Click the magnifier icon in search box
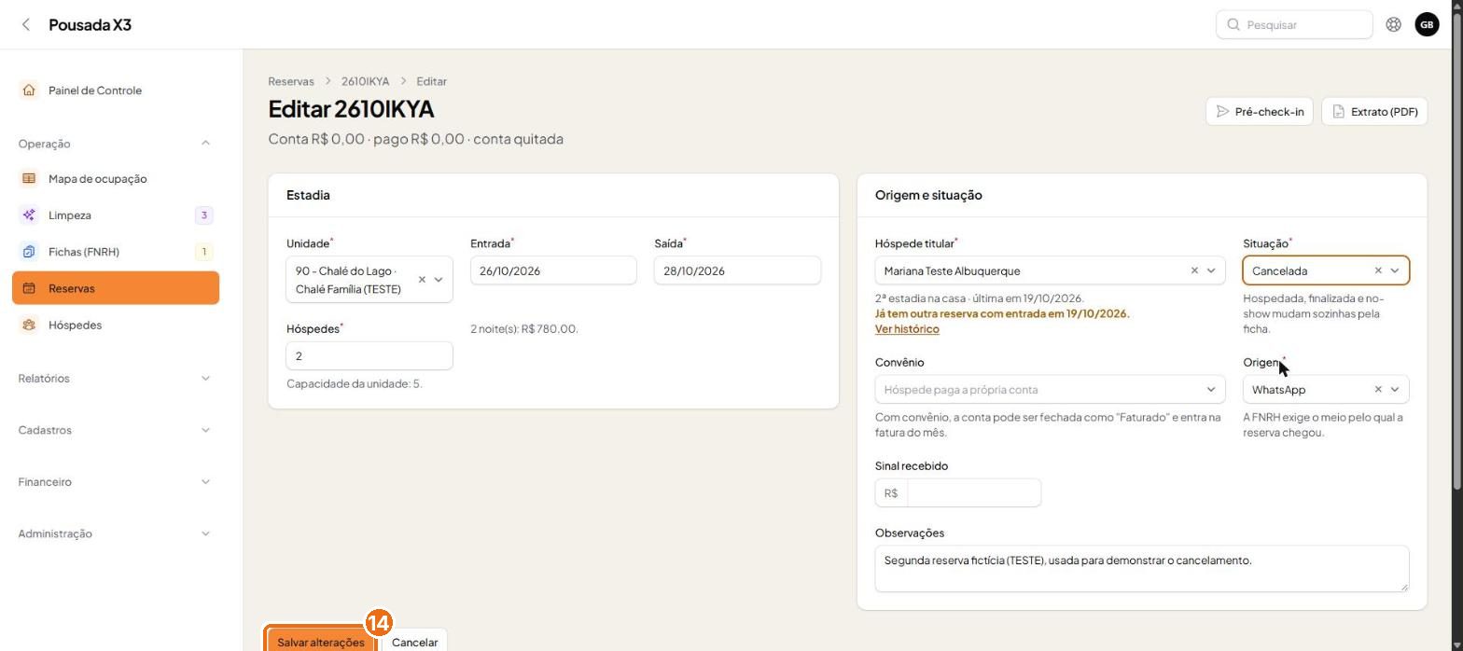1463x651 pixels. pos(1233,25)
